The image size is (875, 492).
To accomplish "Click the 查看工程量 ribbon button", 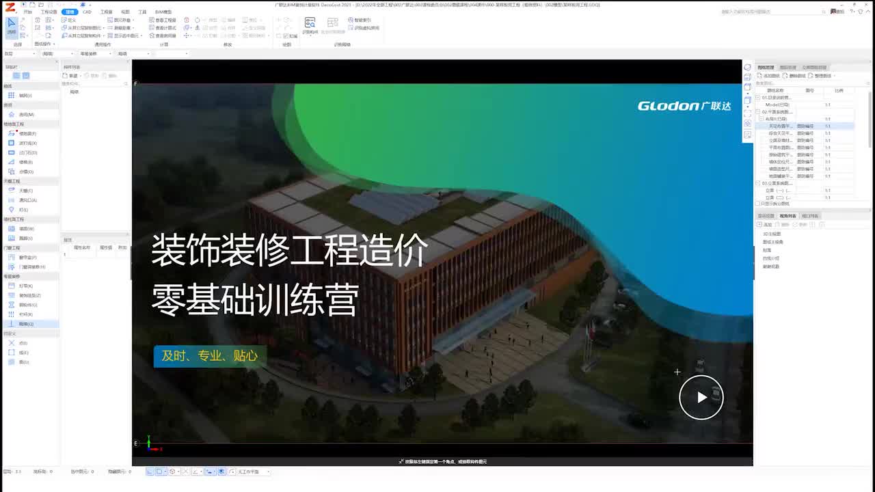I will (x=162, y=20).
